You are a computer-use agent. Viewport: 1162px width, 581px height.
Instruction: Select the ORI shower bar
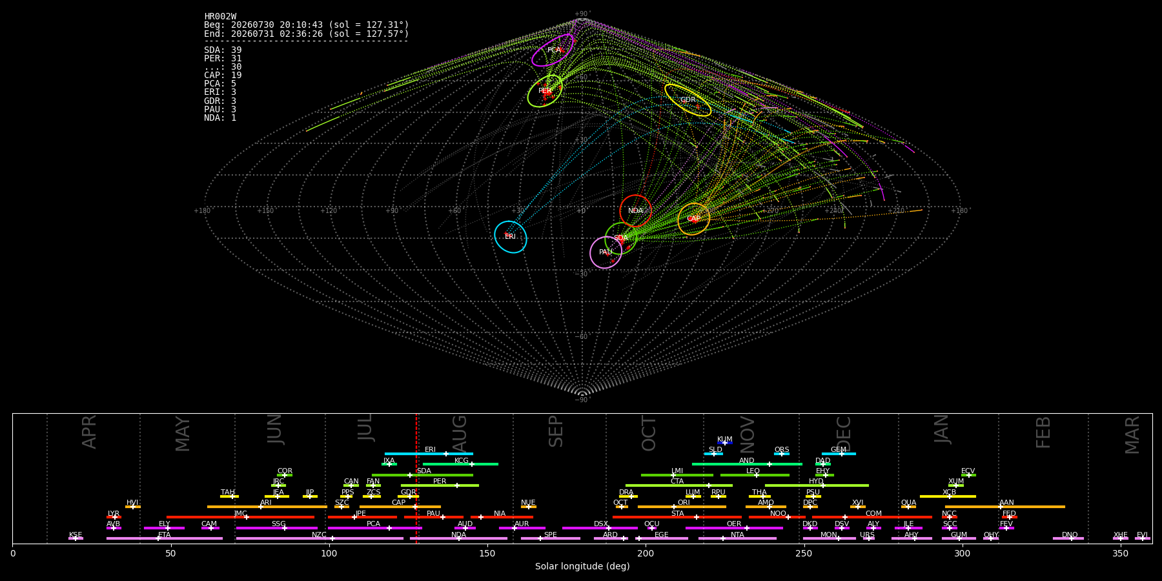682,507
